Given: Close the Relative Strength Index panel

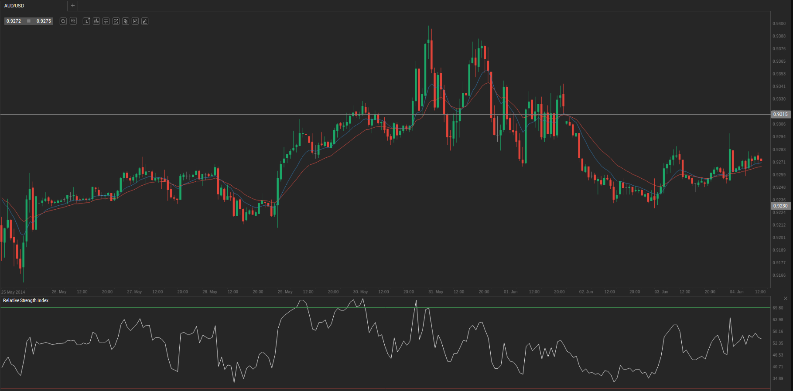Looking at the screenshot, I should (785, 299).
